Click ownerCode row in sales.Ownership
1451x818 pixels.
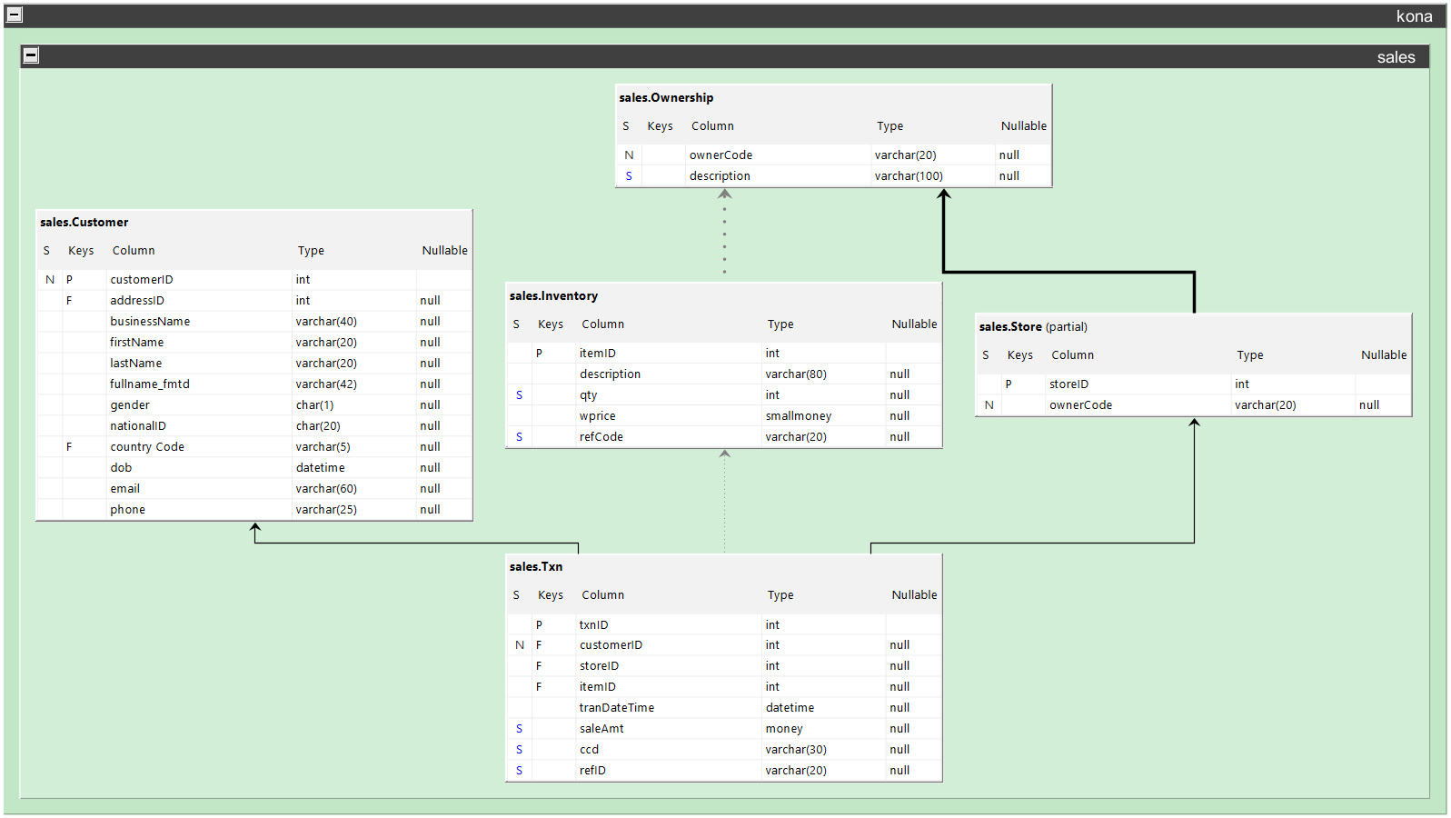(834, 155)
